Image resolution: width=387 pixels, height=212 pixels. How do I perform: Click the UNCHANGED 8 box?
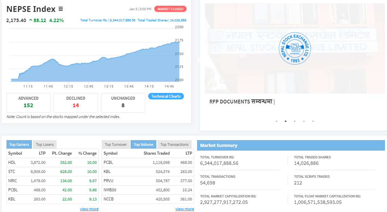pos(123,103)
